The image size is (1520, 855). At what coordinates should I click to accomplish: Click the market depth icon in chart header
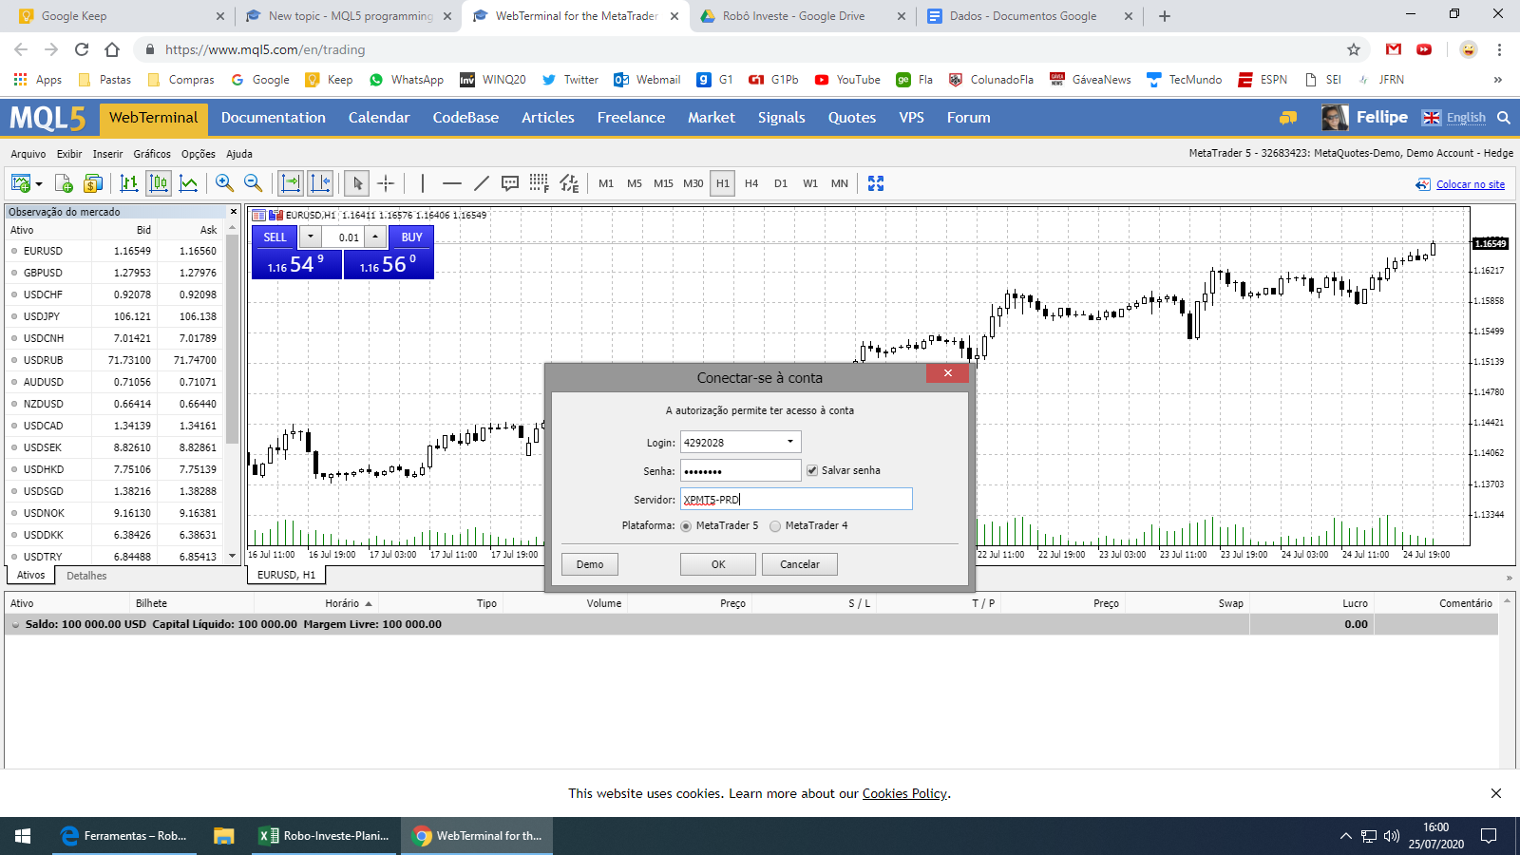pos(258,216)
